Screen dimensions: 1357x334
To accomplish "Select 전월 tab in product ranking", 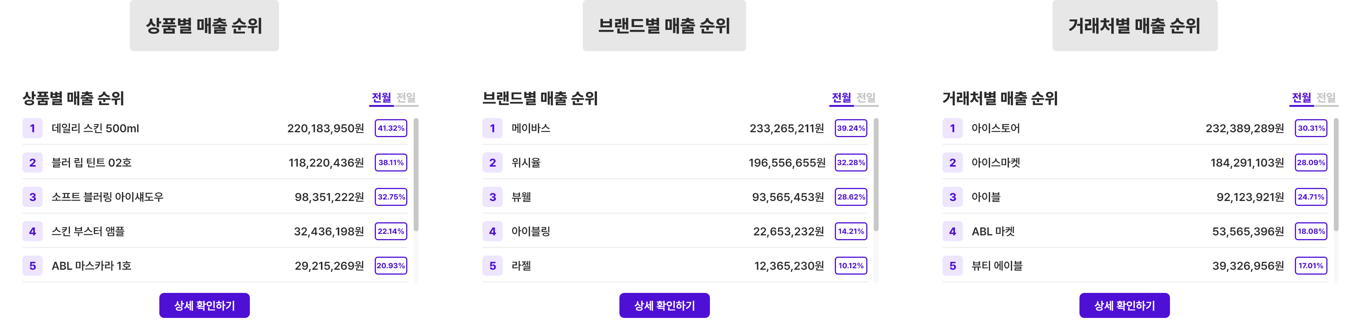I will click(382, 98).
